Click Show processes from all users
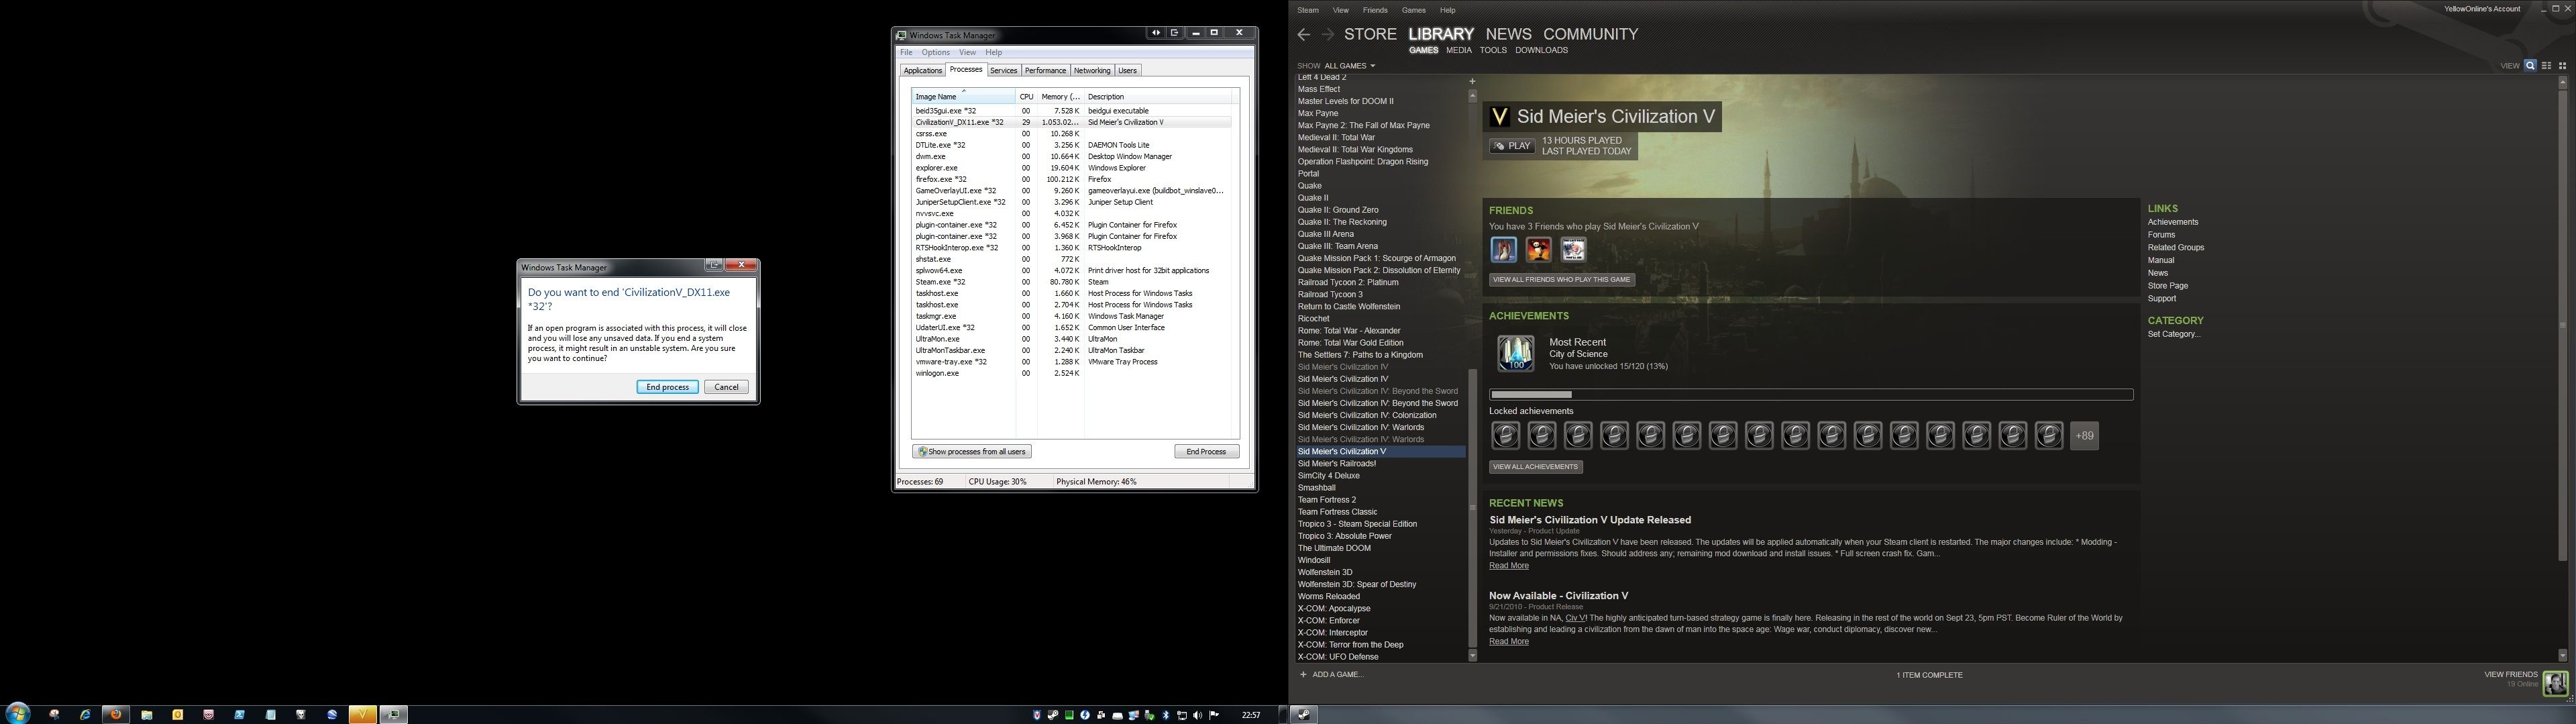The height and width of the screenshot is (724, 2576). [971, 452]
